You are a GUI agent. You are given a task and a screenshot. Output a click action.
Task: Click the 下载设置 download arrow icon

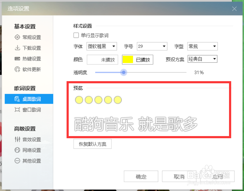pos(17,48)
